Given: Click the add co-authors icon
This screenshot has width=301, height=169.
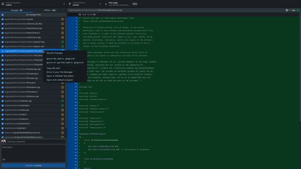Looking at the screenshot, I should tap(4, 160).
